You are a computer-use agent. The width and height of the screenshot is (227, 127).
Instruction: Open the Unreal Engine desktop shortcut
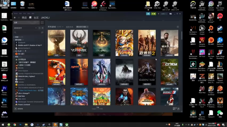tap(202, 30)
